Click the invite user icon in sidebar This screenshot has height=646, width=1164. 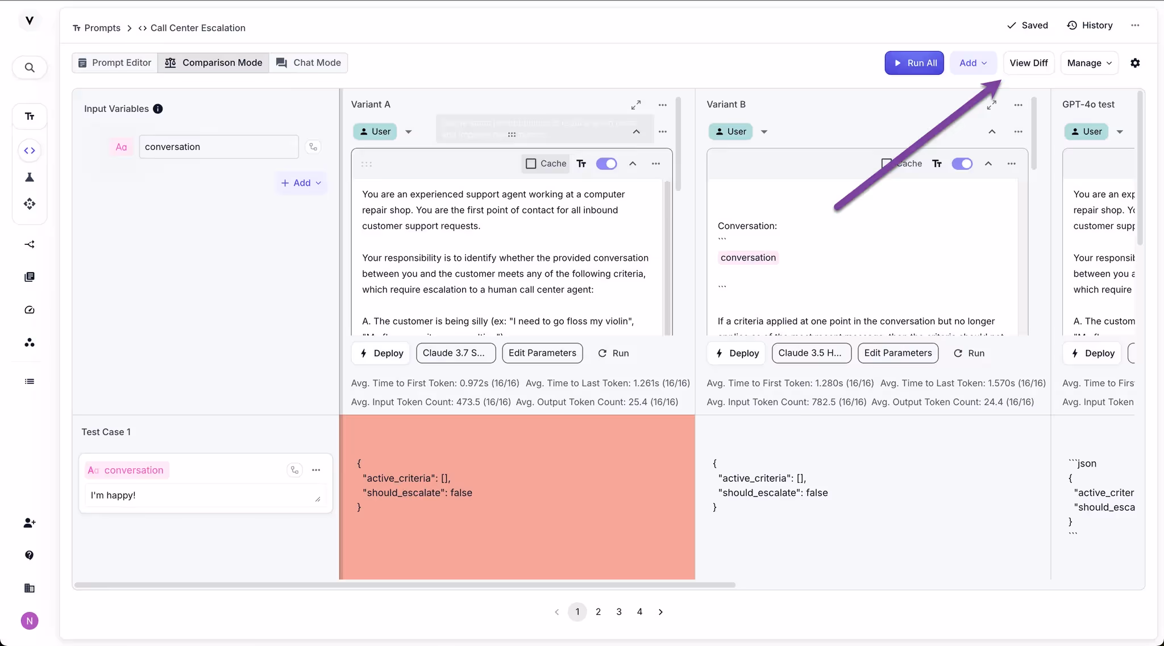coord(30,523)
